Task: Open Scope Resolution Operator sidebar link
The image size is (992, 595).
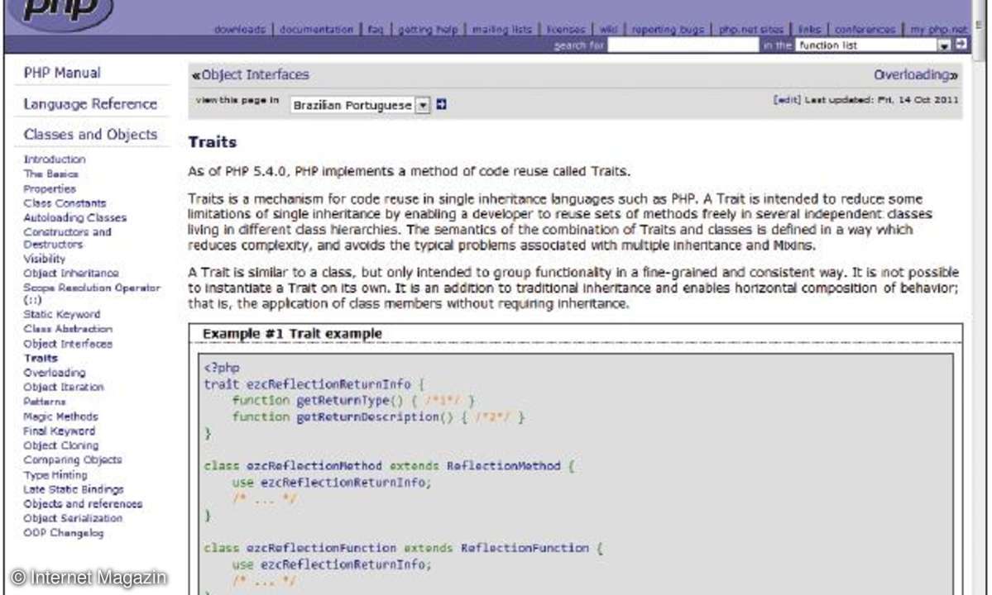Action: point(92,293)
